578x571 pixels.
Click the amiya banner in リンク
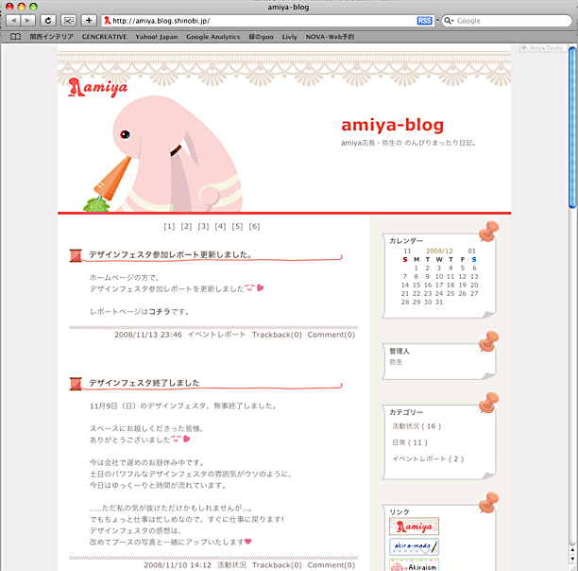click(x=414, y=527)
